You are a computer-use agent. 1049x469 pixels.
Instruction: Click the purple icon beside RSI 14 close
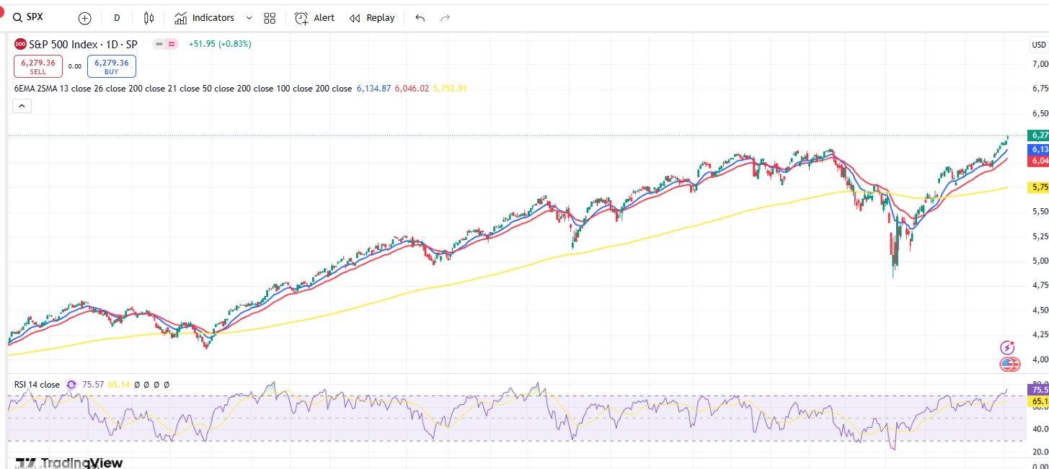point(71,385)
